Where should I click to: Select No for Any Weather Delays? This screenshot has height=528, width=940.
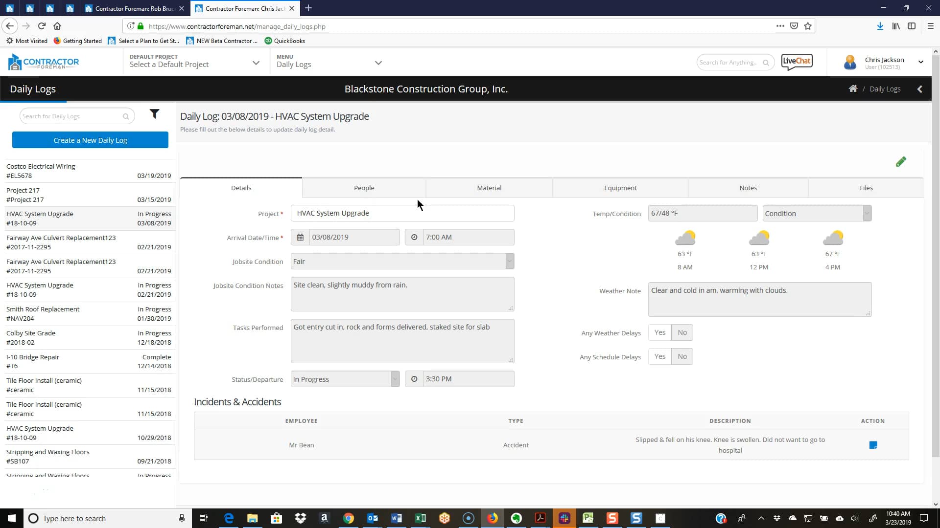click(x=682, y=332)
